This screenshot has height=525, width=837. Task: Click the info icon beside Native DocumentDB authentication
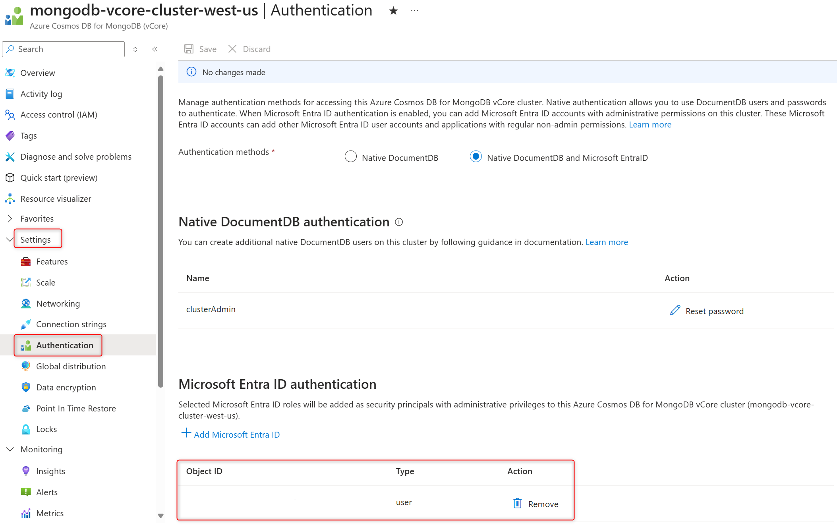pos(399,222)
